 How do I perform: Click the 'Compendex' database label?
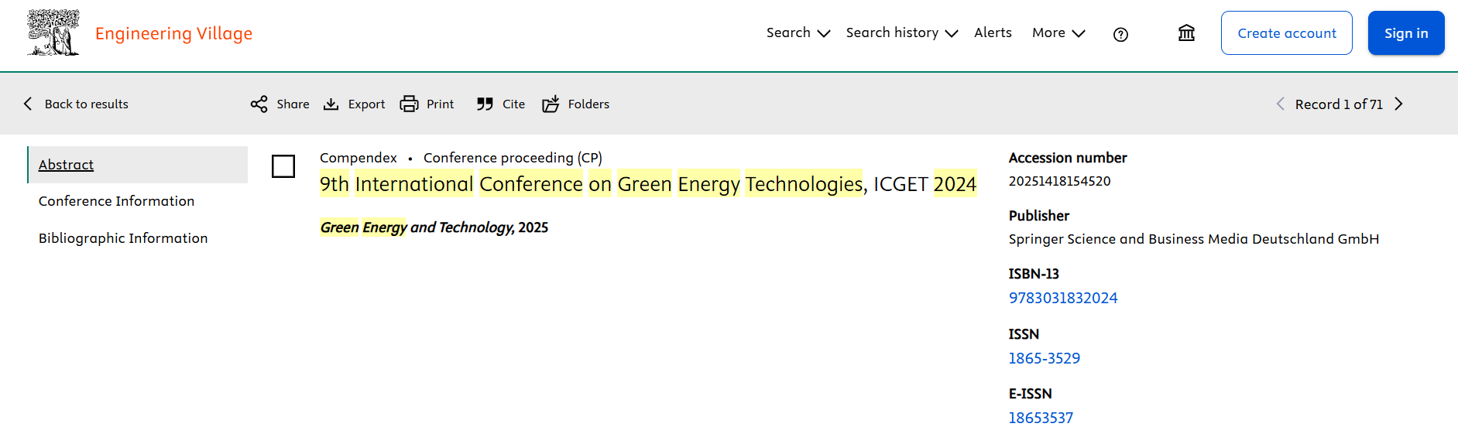[358, 158]
